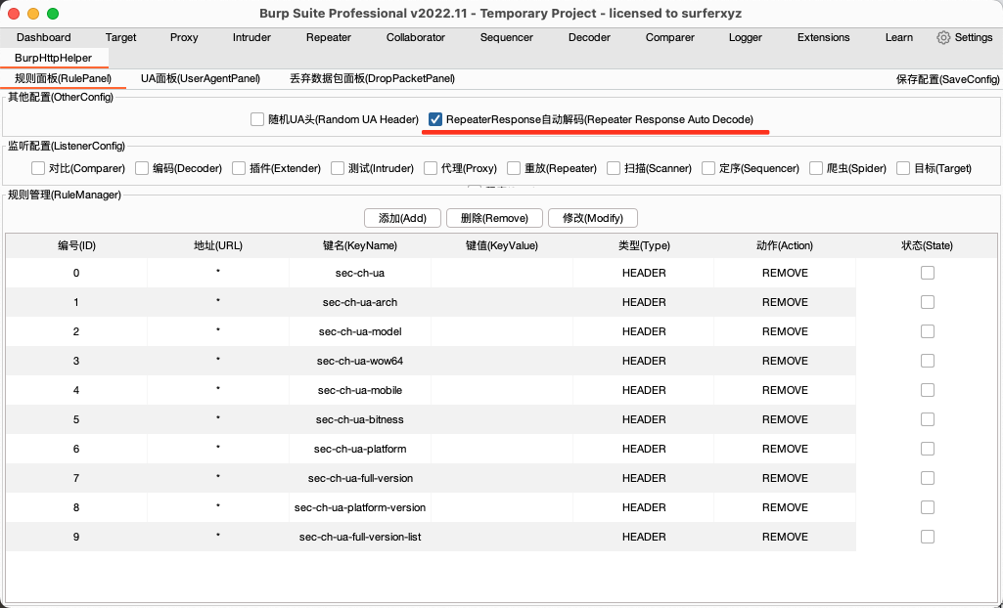This screenshot has width=1003, height=608.
Task: Click the Modify rule button
Action: (x=593, y=218)
